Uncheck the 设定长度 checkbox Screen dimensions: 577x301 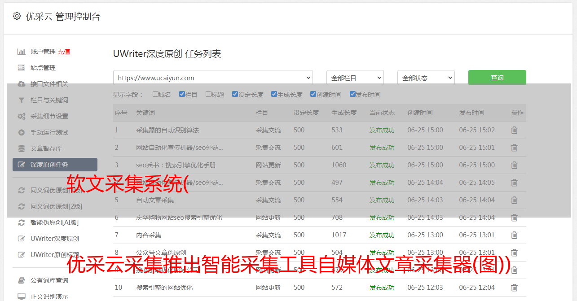click(x=235, y=94)
